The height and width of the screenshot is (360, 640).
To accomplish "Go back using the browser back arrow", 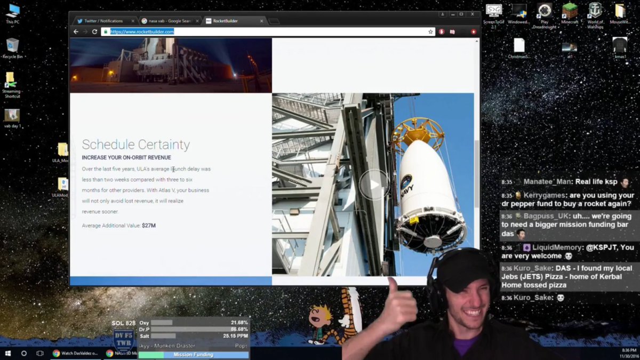I will [x=76, y=31].
